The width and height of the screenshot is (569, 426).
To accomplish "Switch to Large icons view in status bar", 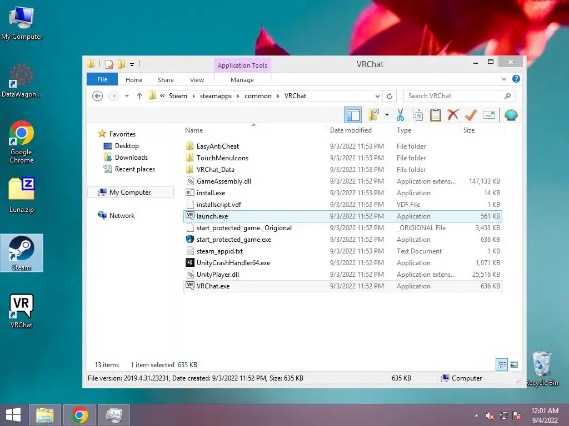I will 514,364.
